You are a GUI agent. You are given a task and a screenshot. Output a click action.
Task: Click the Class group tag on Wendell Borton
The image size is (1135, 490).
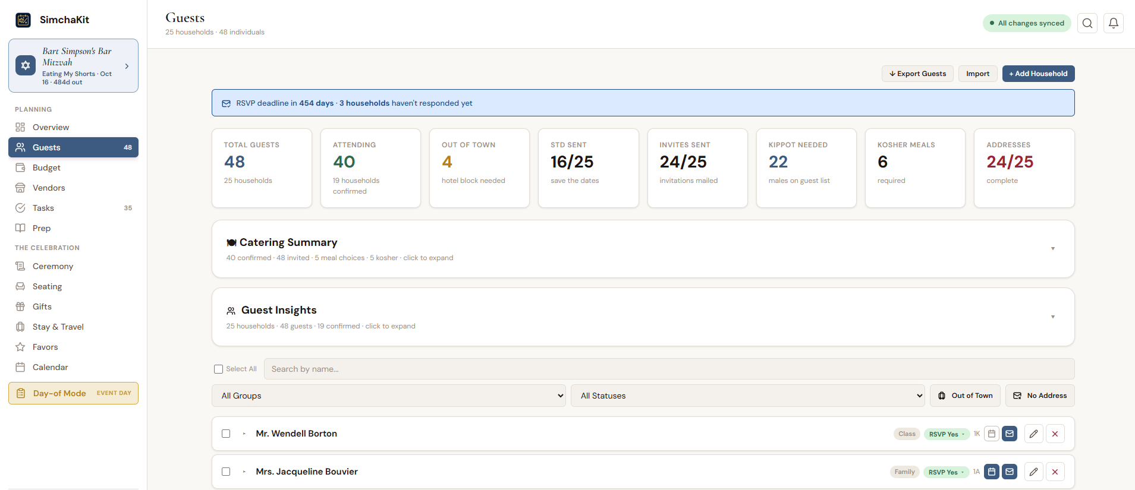[x=907, y=434]
